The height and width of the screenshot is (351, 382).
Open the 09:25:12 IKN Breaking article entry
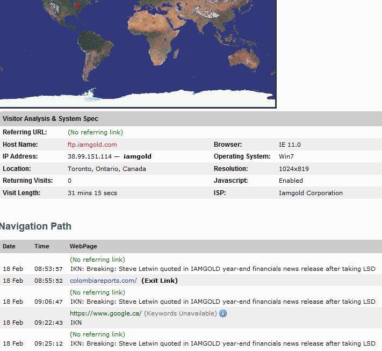point(222,343)
